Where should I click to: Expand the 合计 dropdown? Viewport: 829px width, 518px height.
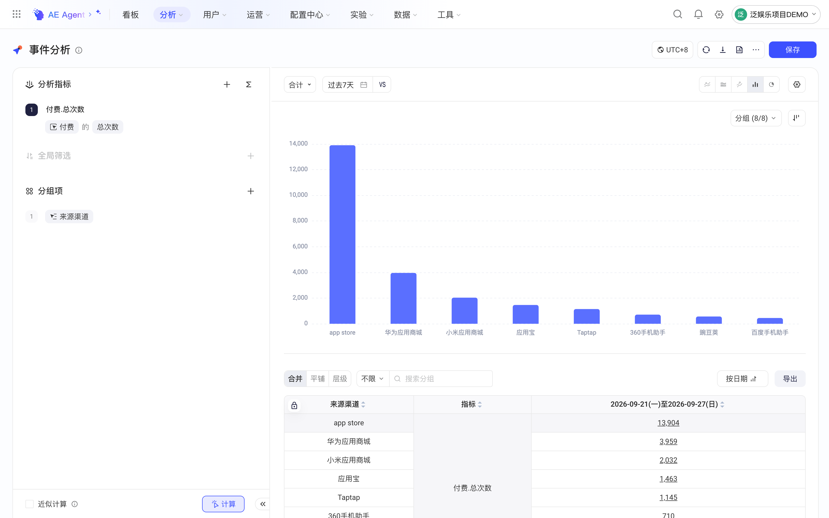pos(300,85)
